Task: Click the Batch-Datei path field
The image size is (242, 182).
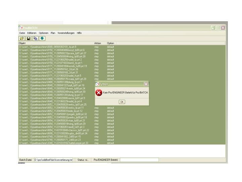Action: click(x=53, y=160)
